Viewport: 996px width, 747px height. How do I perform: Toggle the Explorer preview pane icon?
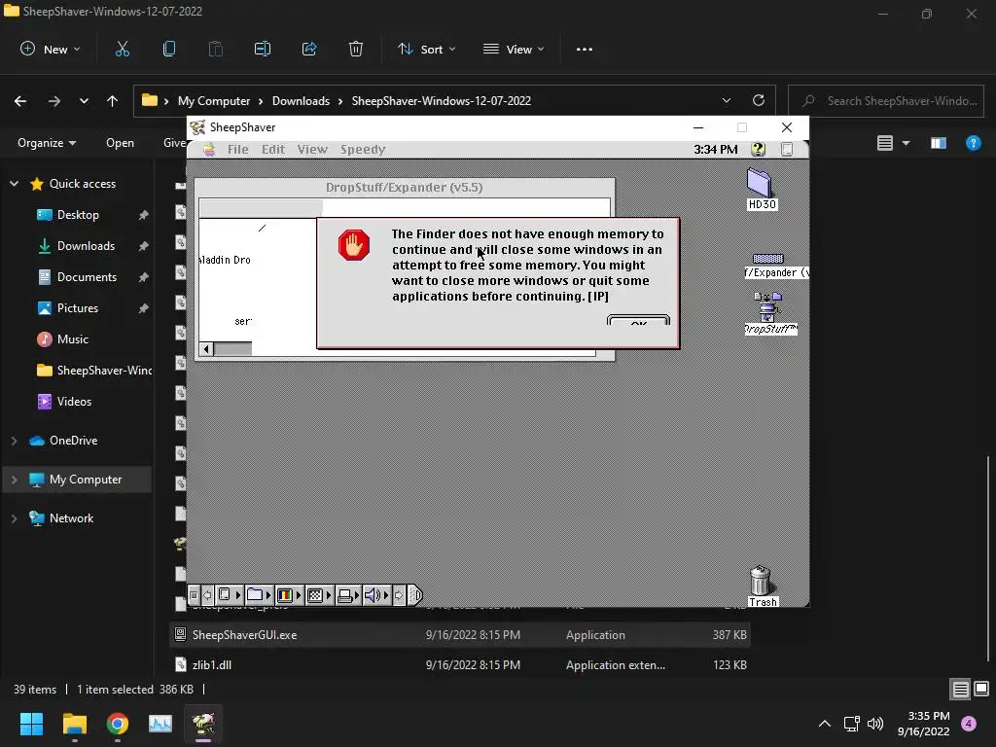tap(939, 143)
